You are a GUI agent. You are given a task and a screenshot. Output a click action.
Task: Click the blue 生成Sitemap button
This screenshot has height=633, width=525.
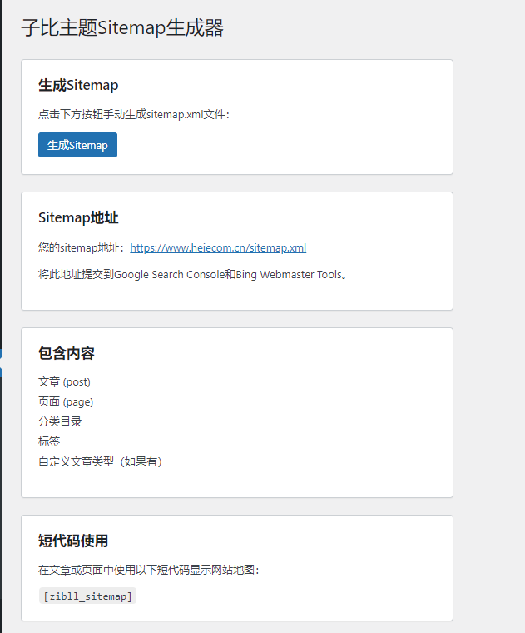pos(77,145)
